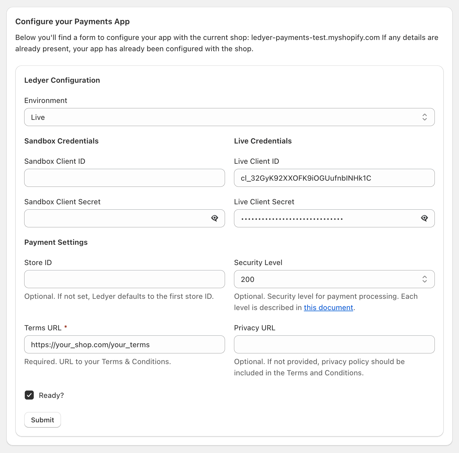The image size is (459, 453).
Task: Focus the Privacy URL input field
Action: click(334, 344)
